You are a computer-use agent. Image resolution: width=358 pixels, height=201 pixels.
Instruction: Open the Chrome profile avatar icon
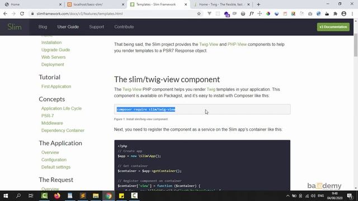click(344, 13)
